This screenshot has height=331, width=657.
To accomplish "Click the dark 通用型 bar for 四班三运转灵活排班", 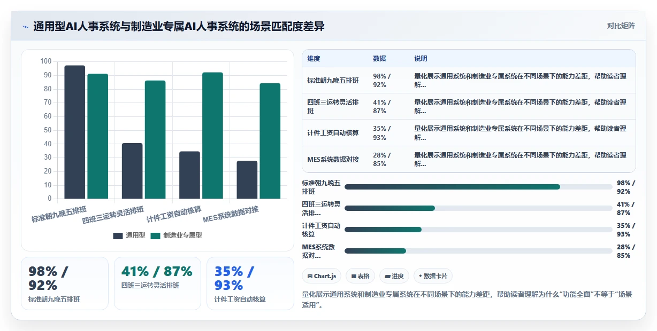I will pos(132,171).
